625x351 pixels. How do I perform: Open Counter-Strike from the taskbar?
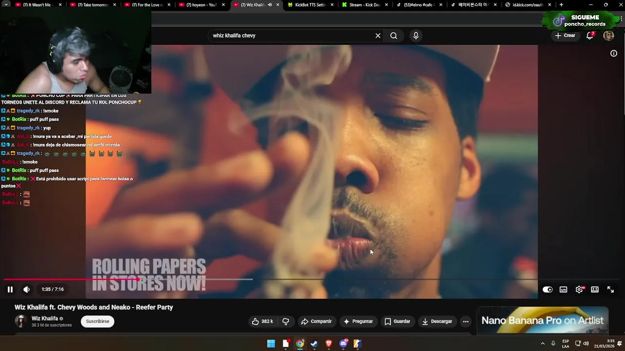(357, 344)
